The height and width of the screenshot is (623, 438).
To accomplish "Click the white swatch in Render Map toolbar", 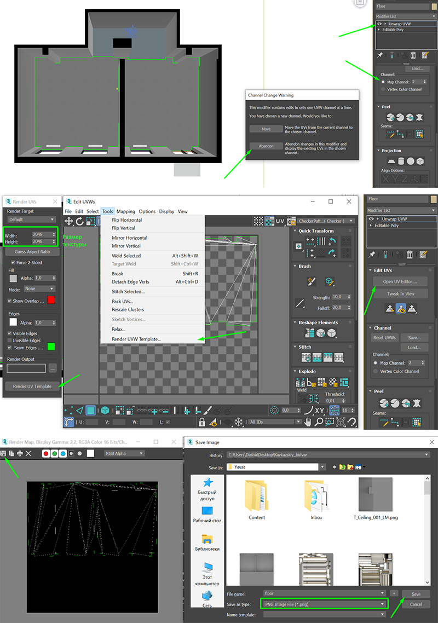I will pyautogui.click(x=90, y=453).
